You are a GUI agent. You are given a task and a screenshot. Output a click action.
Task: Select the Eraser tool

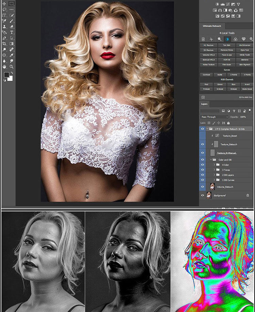tap(12, 27)
